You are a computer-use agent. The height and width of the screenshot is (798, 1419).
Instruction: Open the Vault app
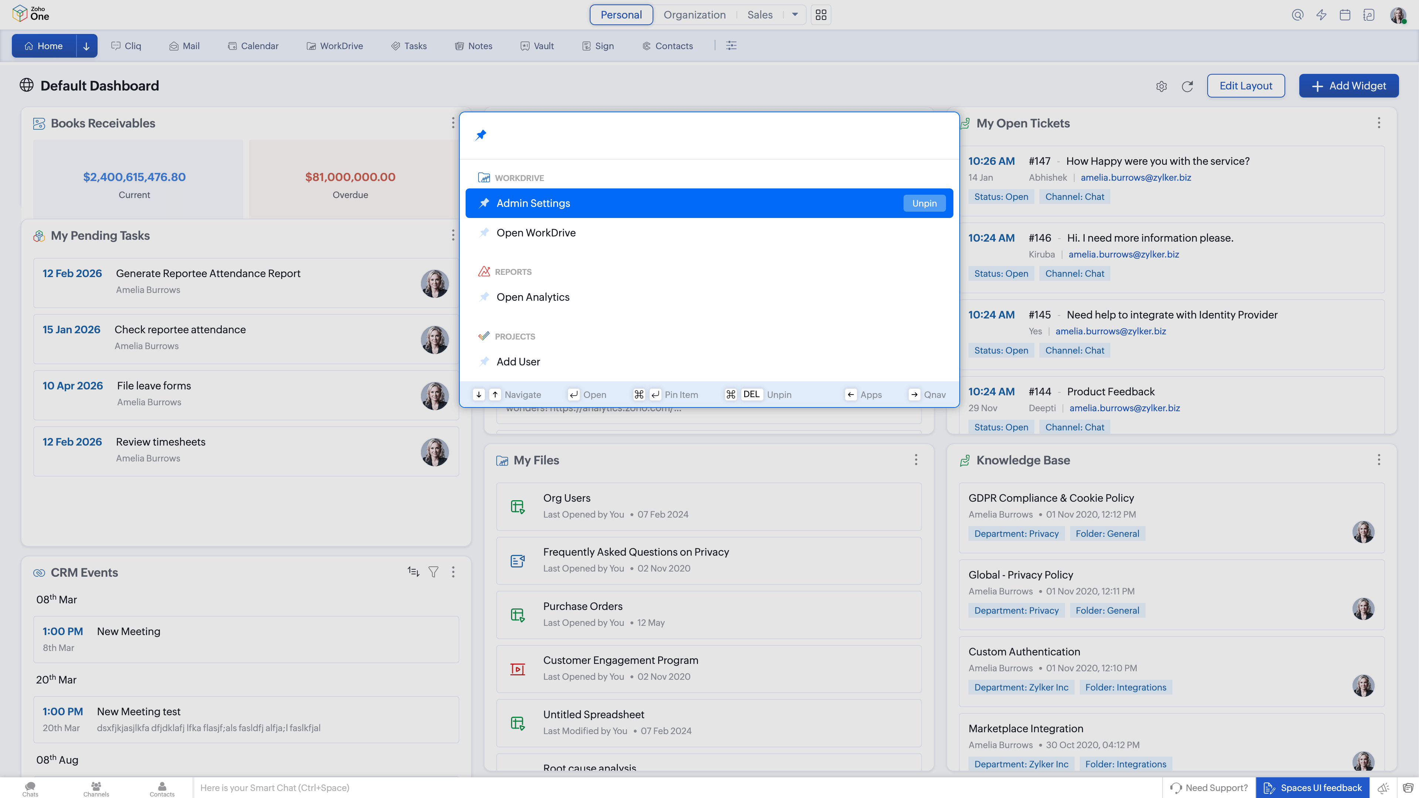click(537, 46)
